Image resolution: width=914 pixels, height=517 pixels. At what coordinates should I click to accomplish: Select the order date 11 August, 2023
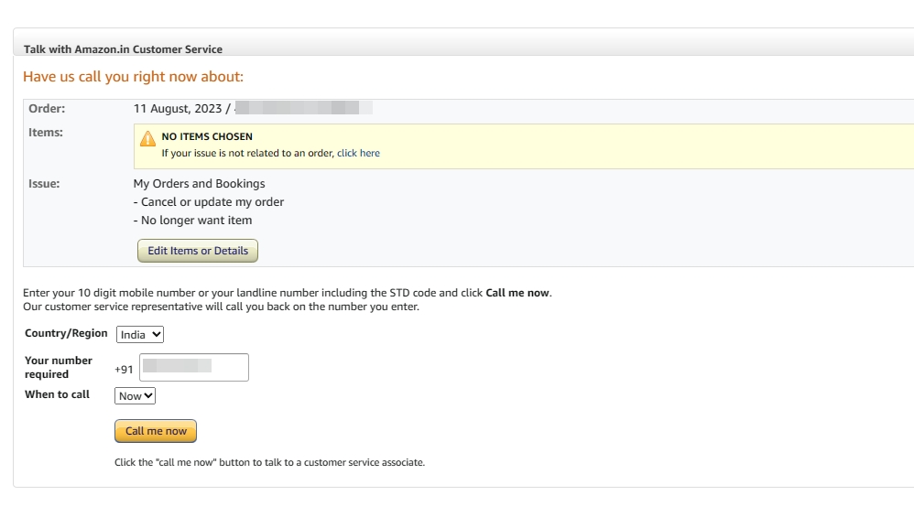point(178,109)
